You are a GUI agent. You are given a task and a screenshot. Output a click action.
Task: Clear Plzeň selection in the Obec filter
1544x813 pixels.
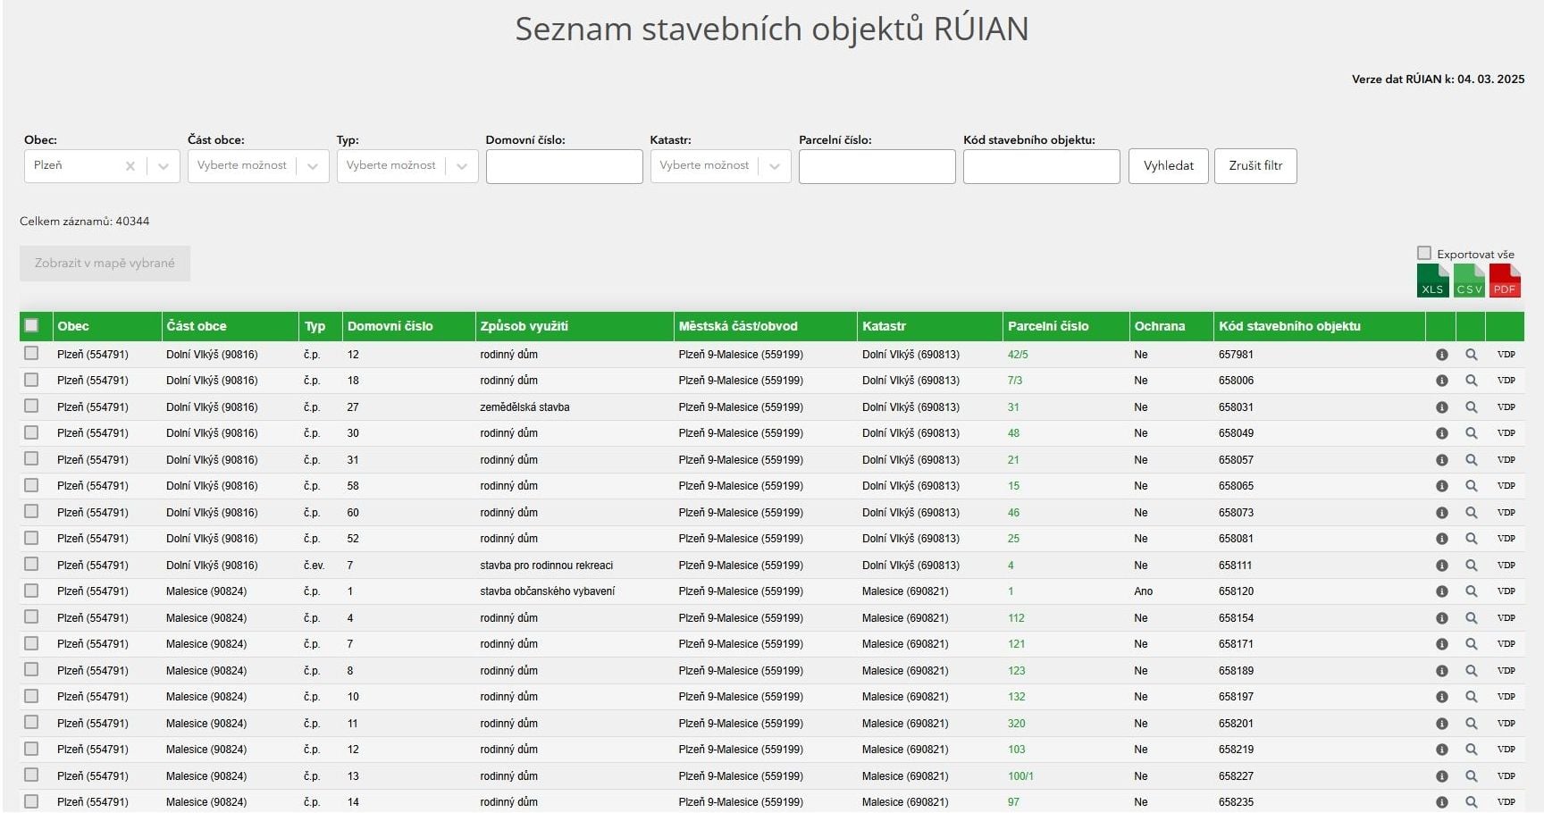(130, 166)
